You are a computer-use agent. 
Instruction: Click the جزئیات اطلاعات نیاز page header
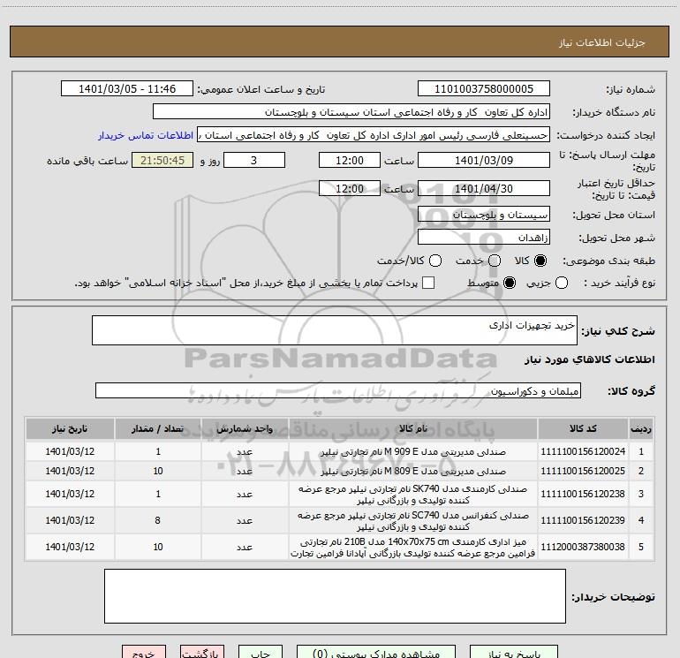(x=602, y=42)
